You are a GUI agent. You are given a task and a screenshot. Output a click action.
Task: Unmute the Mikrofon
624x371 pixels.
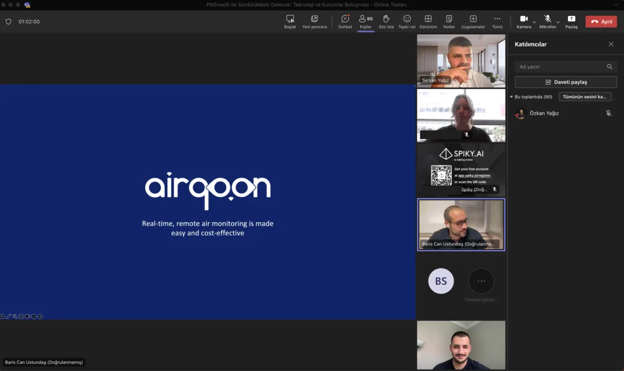click(547, 21)
